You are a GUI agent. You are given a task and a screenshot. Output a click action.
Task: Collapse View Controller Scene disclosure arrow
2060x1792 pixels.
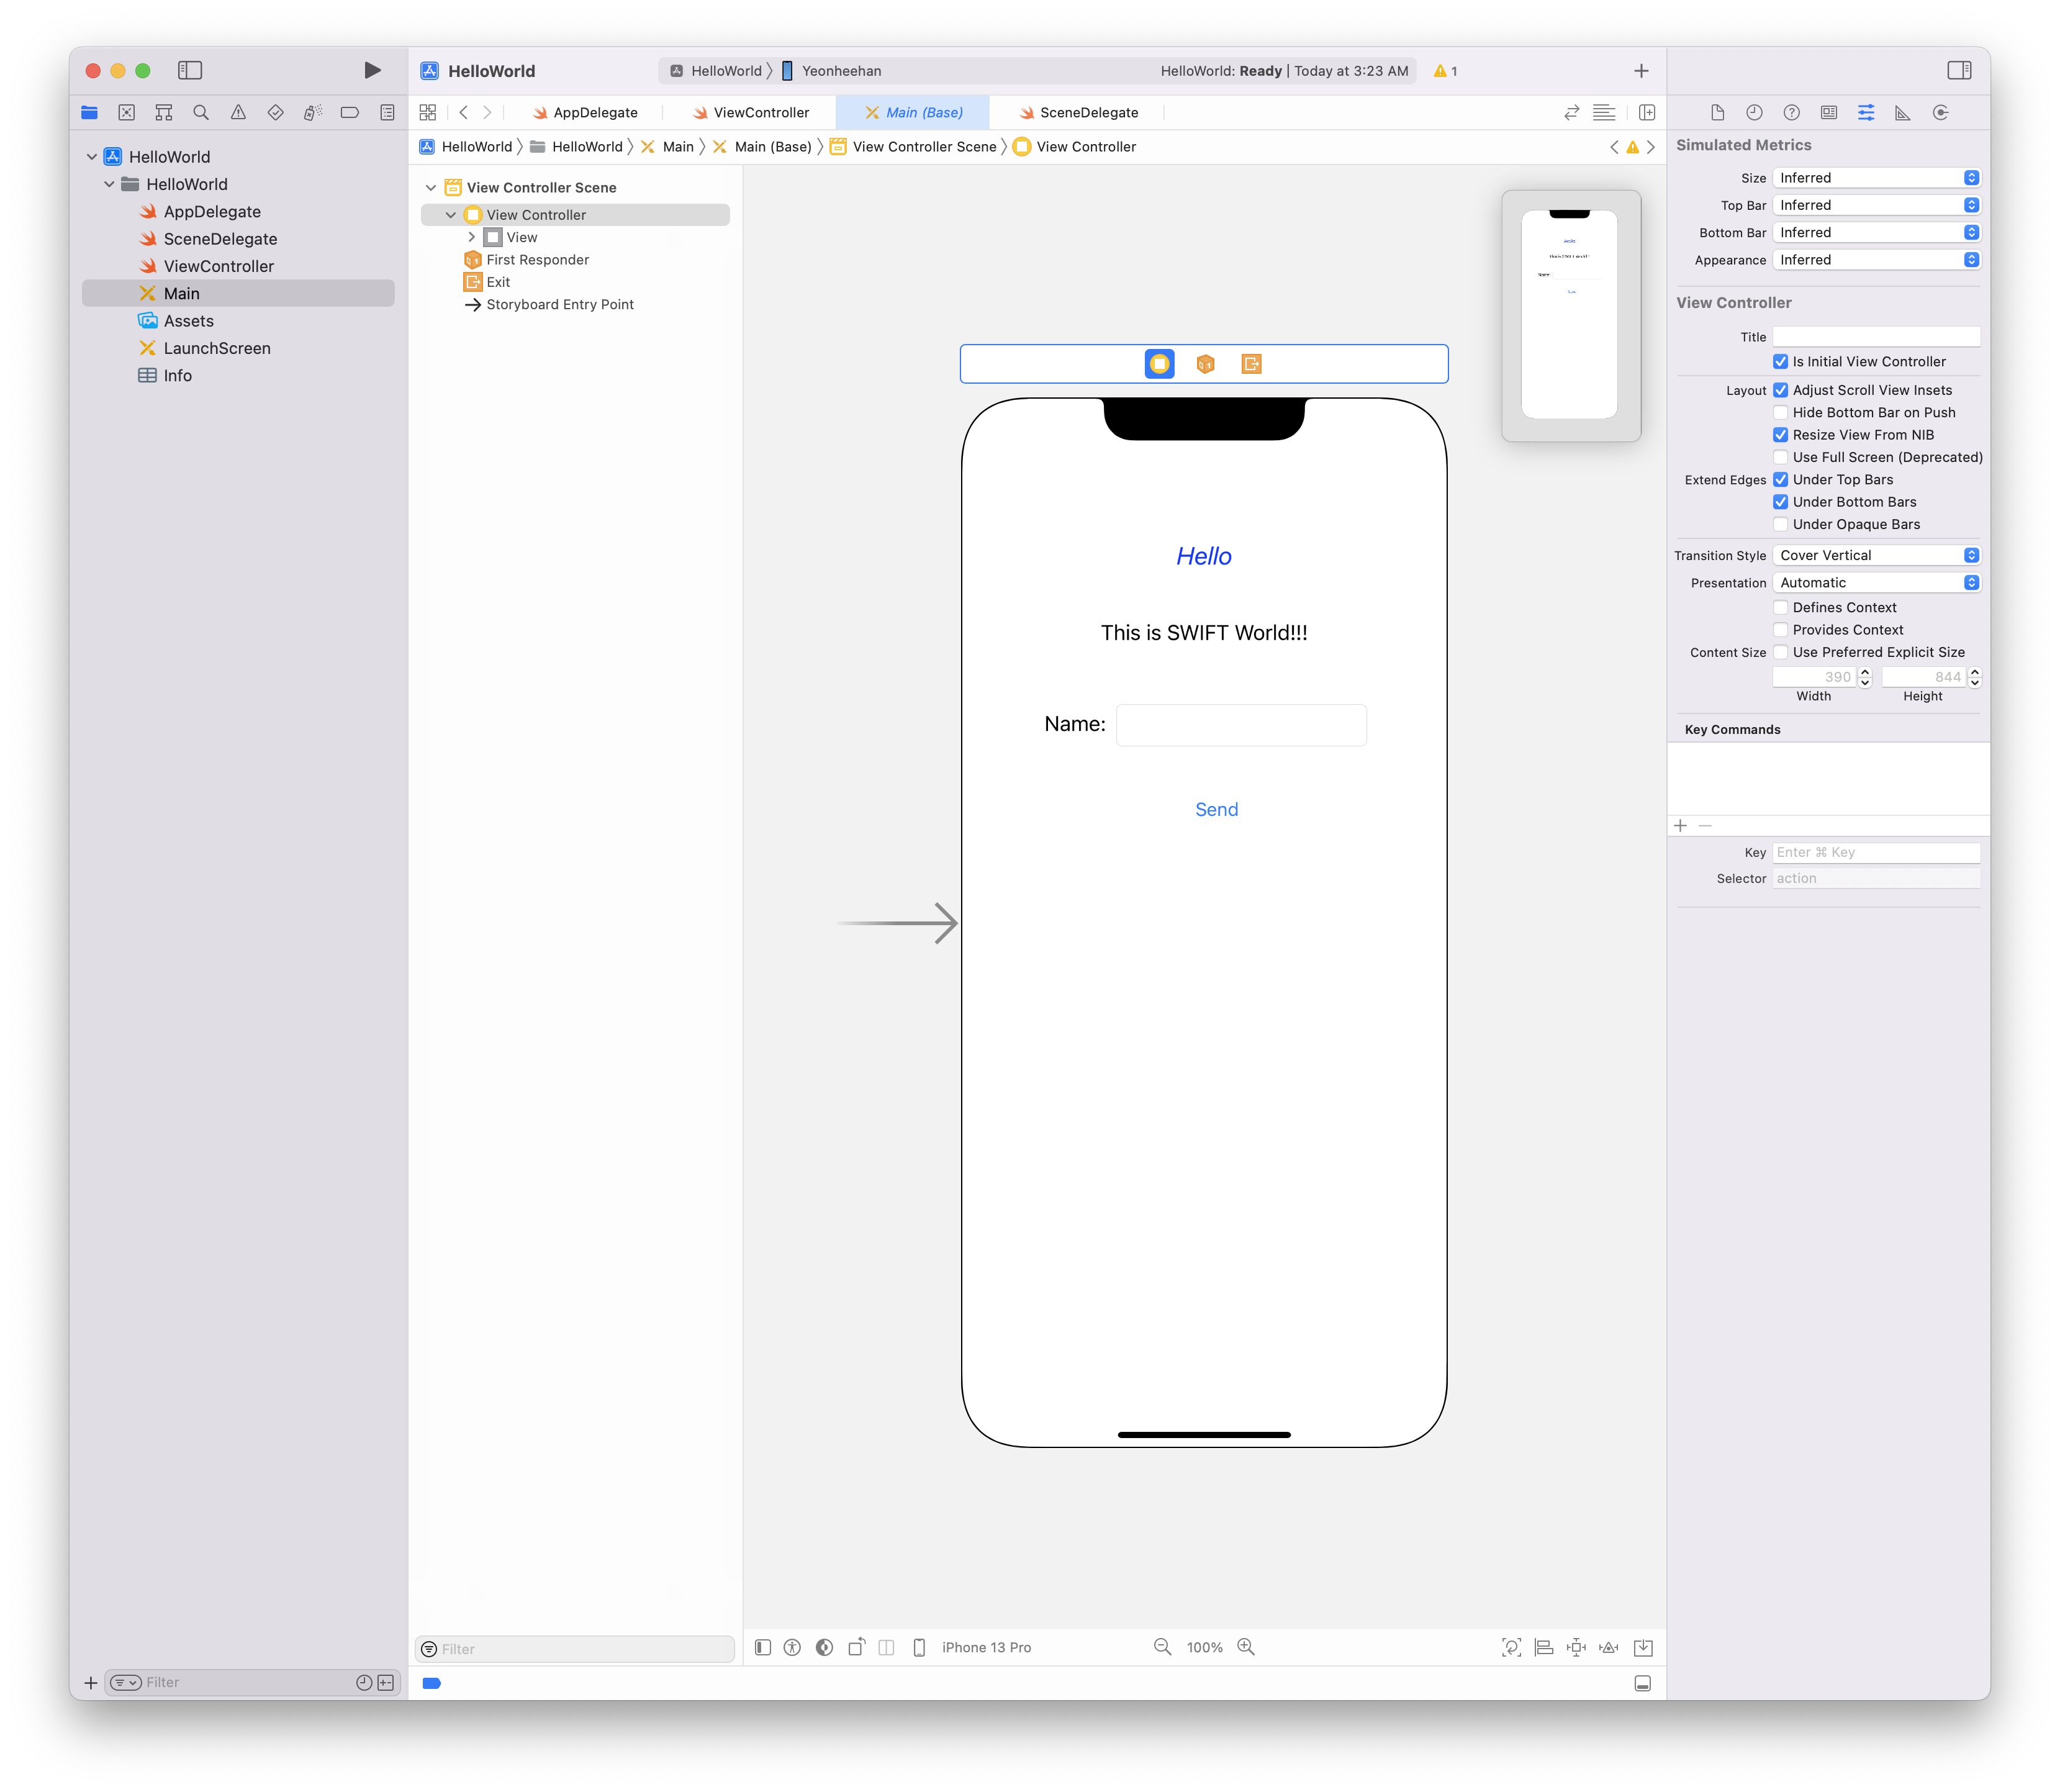click(431, 188)
